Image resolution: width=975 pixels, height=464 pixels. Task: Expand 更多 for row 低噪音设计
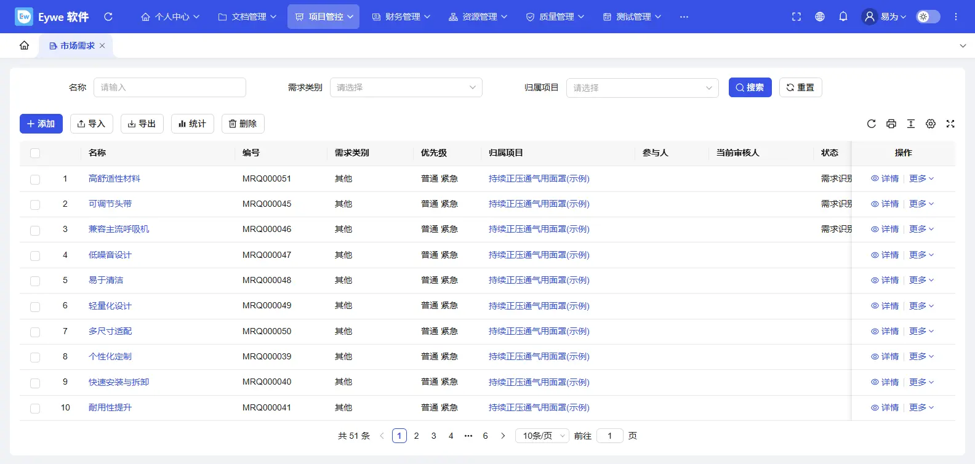coord(921,255)
